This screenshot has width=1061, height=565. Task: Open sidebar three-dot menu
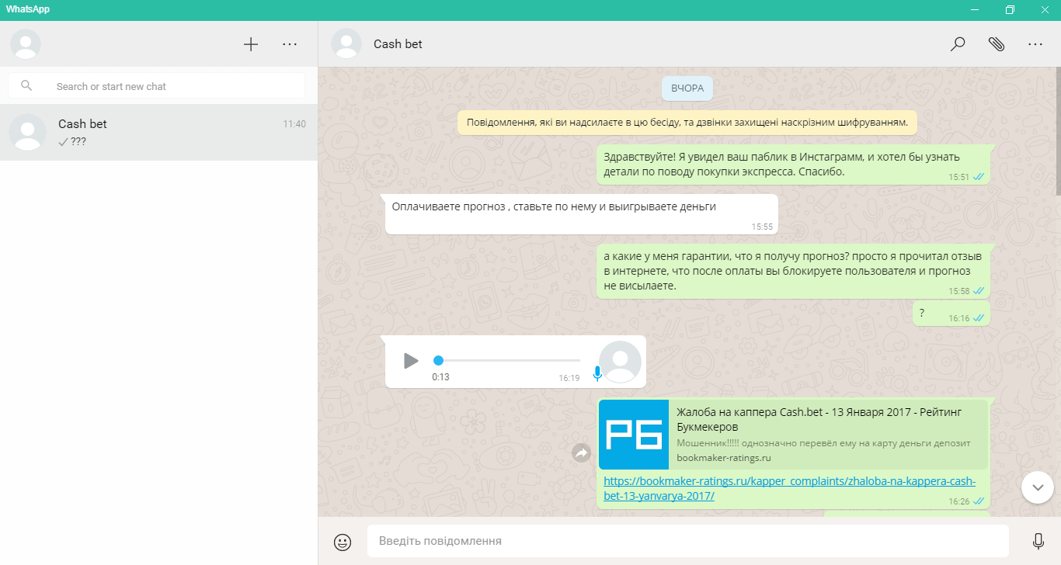pyautogui.click(x=290, y=44)
